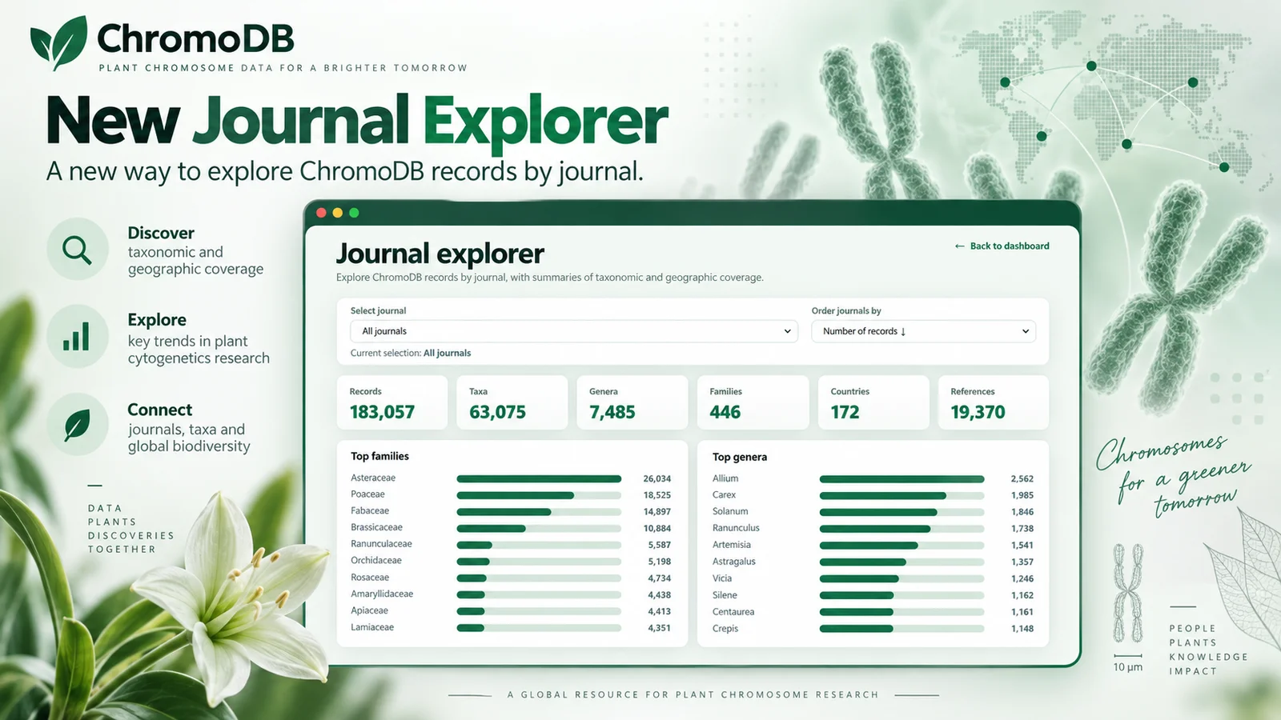The height and width of the screenshot is (720, 1281).
Task: Click the Allium bar in Top genera
Action: [902, 479]
